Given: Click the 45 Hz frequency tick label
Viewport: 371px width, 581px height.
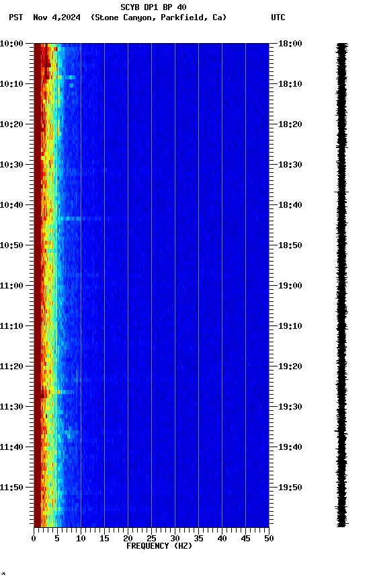Looking at the screenshot, I should coord(245,539).
